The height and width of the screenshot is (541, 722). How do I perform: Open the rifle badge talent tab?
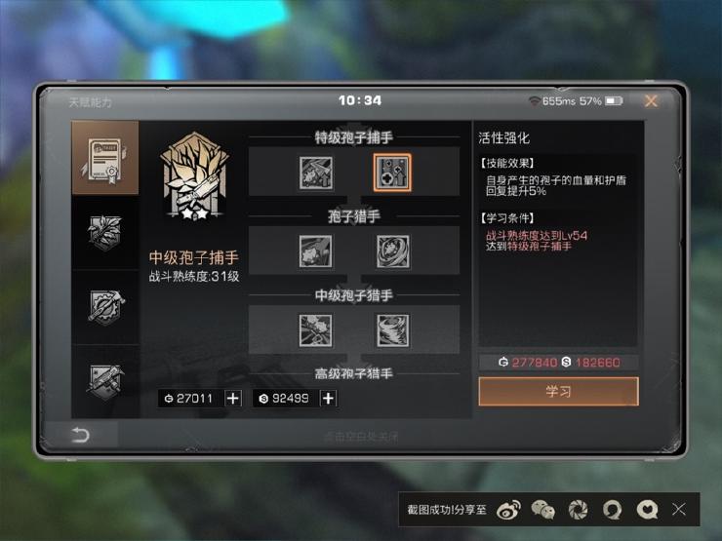coord(105,381)
